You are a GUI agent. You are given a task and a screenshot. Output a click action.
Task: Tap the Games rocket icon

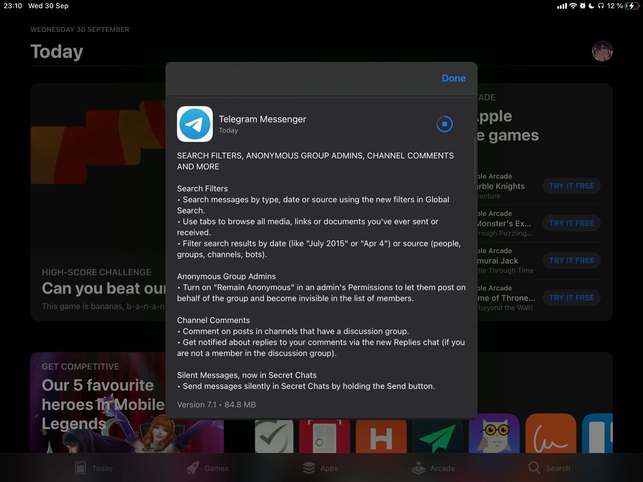point(193,468)
